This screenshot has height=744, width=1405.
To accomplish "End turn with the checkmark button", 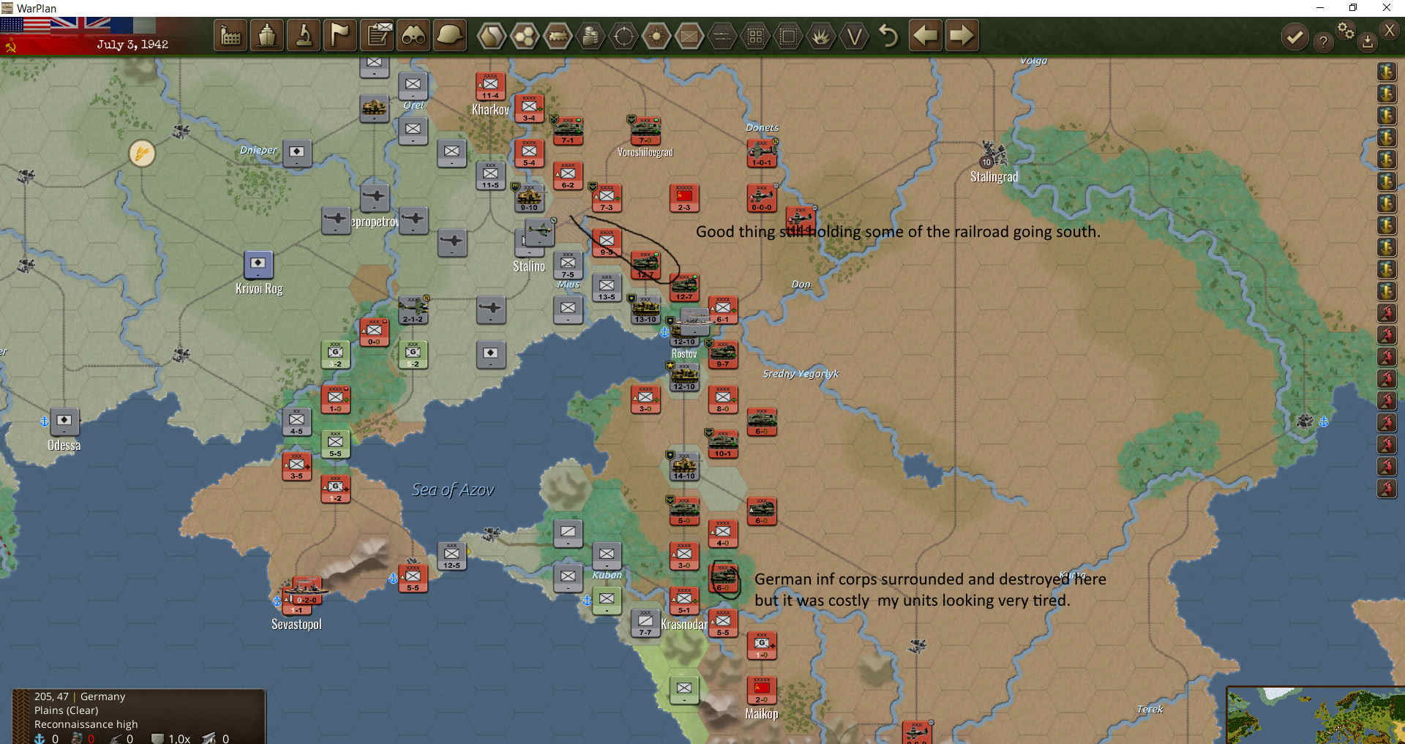I will tap(1295, 37).
